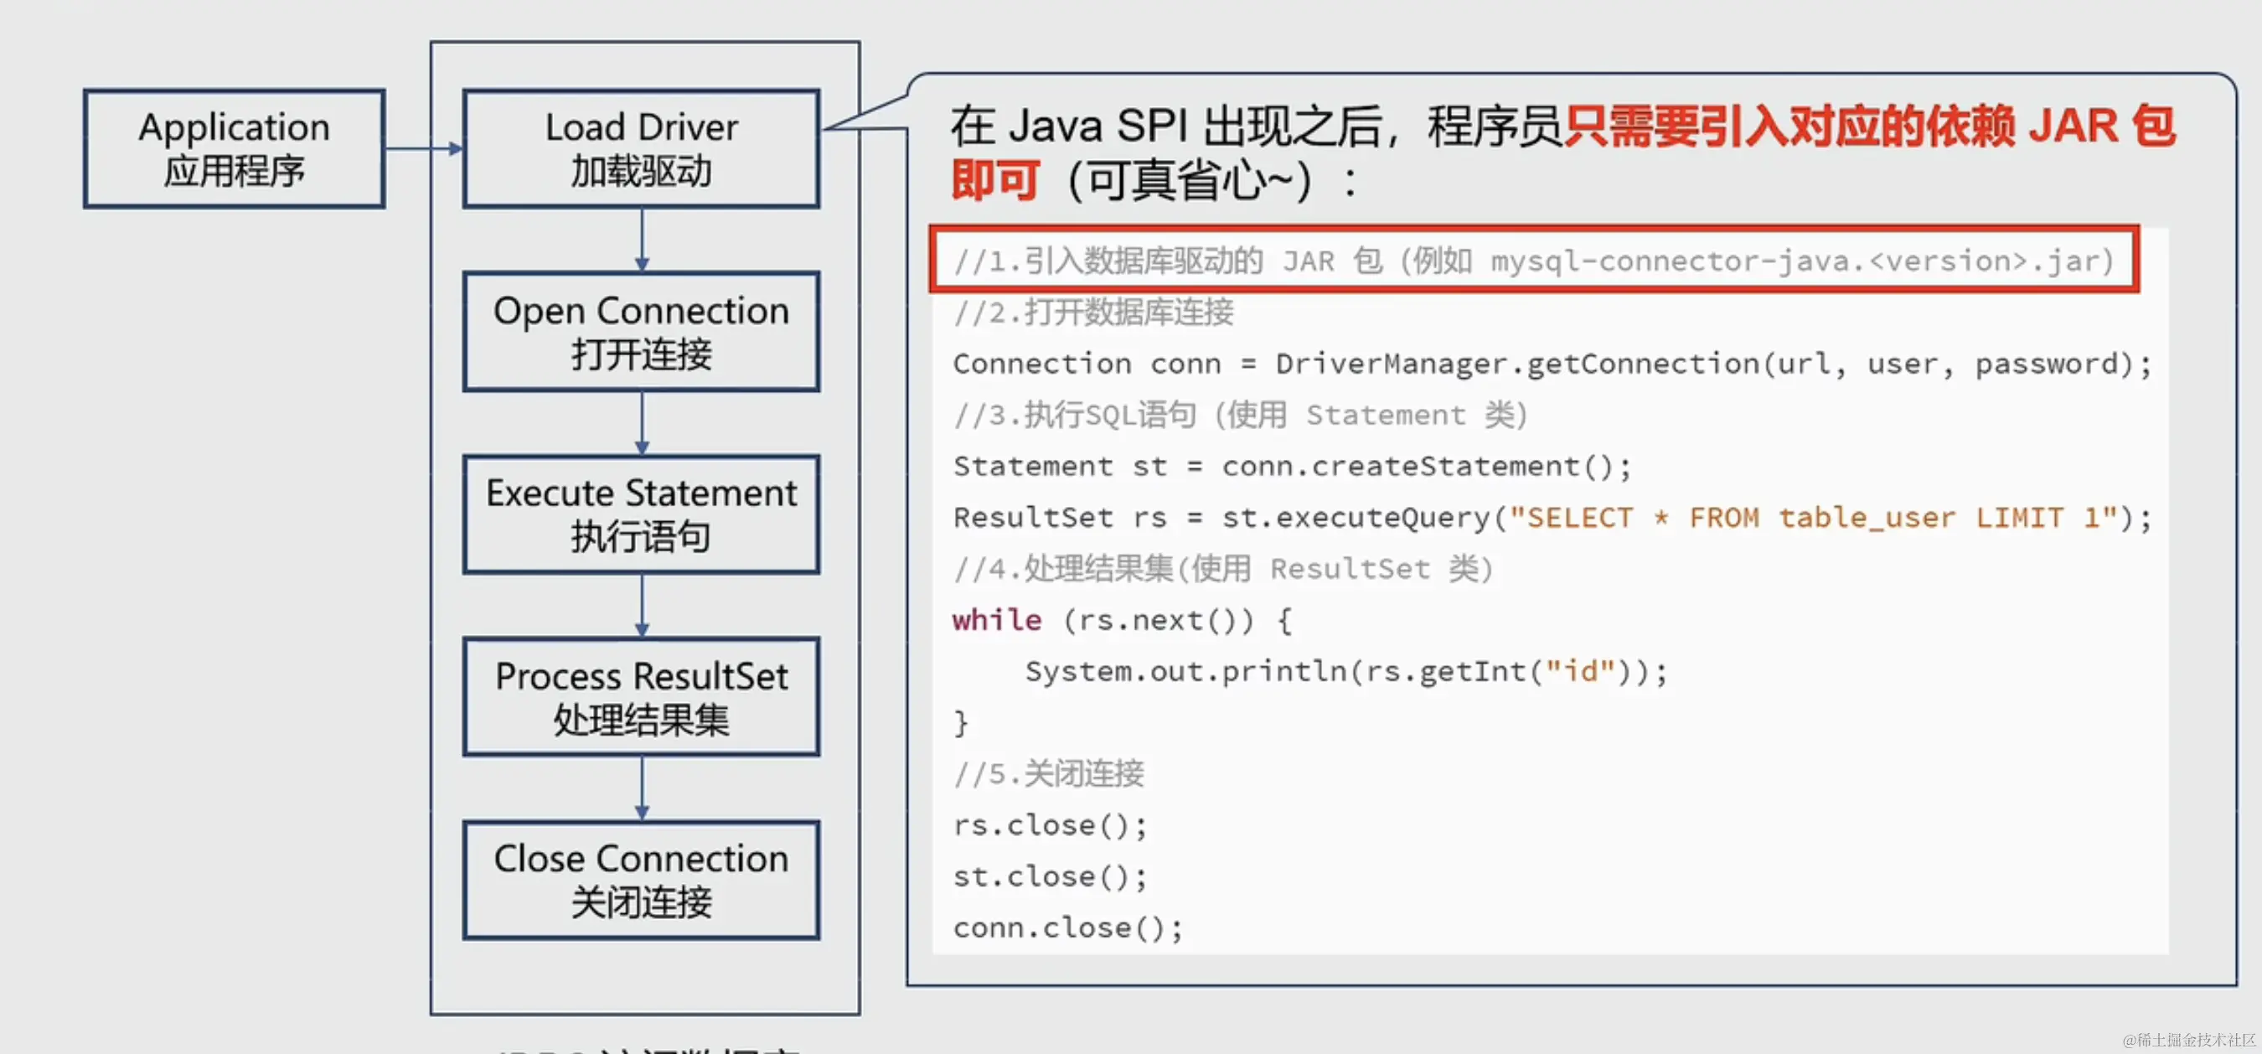The height and width of the screenshot is (1054, 2262).
Task: Click the Open Connection 打开连接 box
Action: [641, 332]
